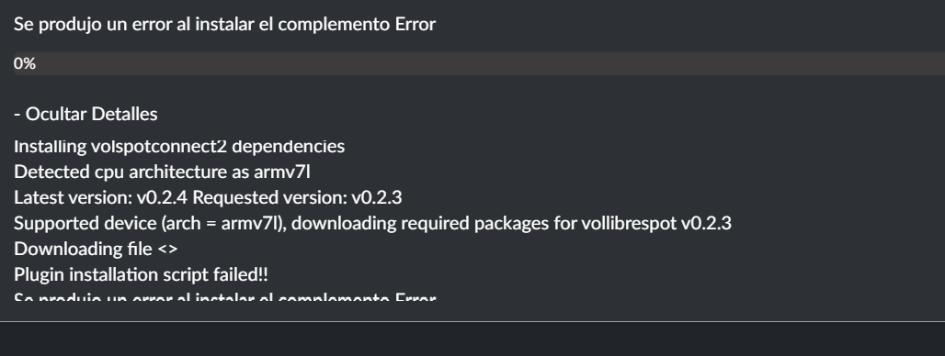Screen dimensions: 945x356
Task: Select vollibrespot v0.2.3 package name
Action: click(656, 223)
